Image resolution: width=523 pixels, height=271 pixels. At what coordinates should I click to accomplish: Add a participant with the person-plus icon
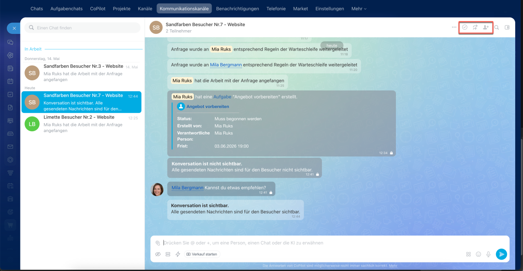point(486,27)
